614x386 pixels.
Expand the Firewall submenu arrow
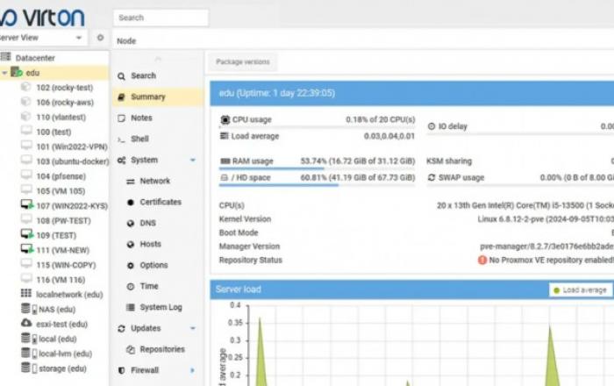(193, 370)
